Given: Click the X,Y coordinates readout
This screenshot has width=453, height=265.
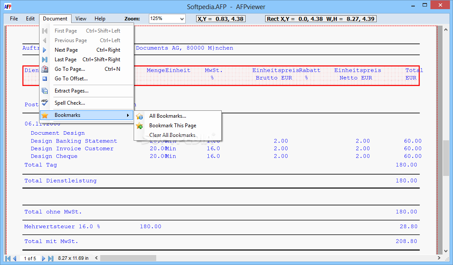Looking at the screenshot, I should [221, 19].
